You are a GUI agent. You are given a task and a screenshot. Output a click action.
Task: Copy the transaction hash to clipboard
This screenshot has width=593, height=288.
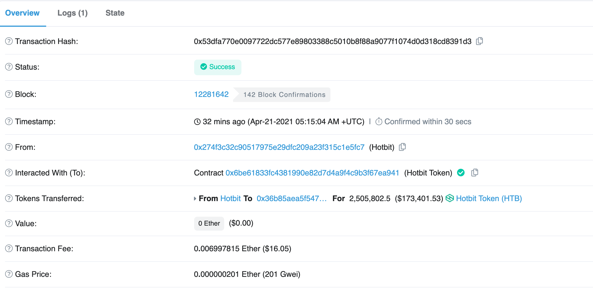tap(479, 41)
